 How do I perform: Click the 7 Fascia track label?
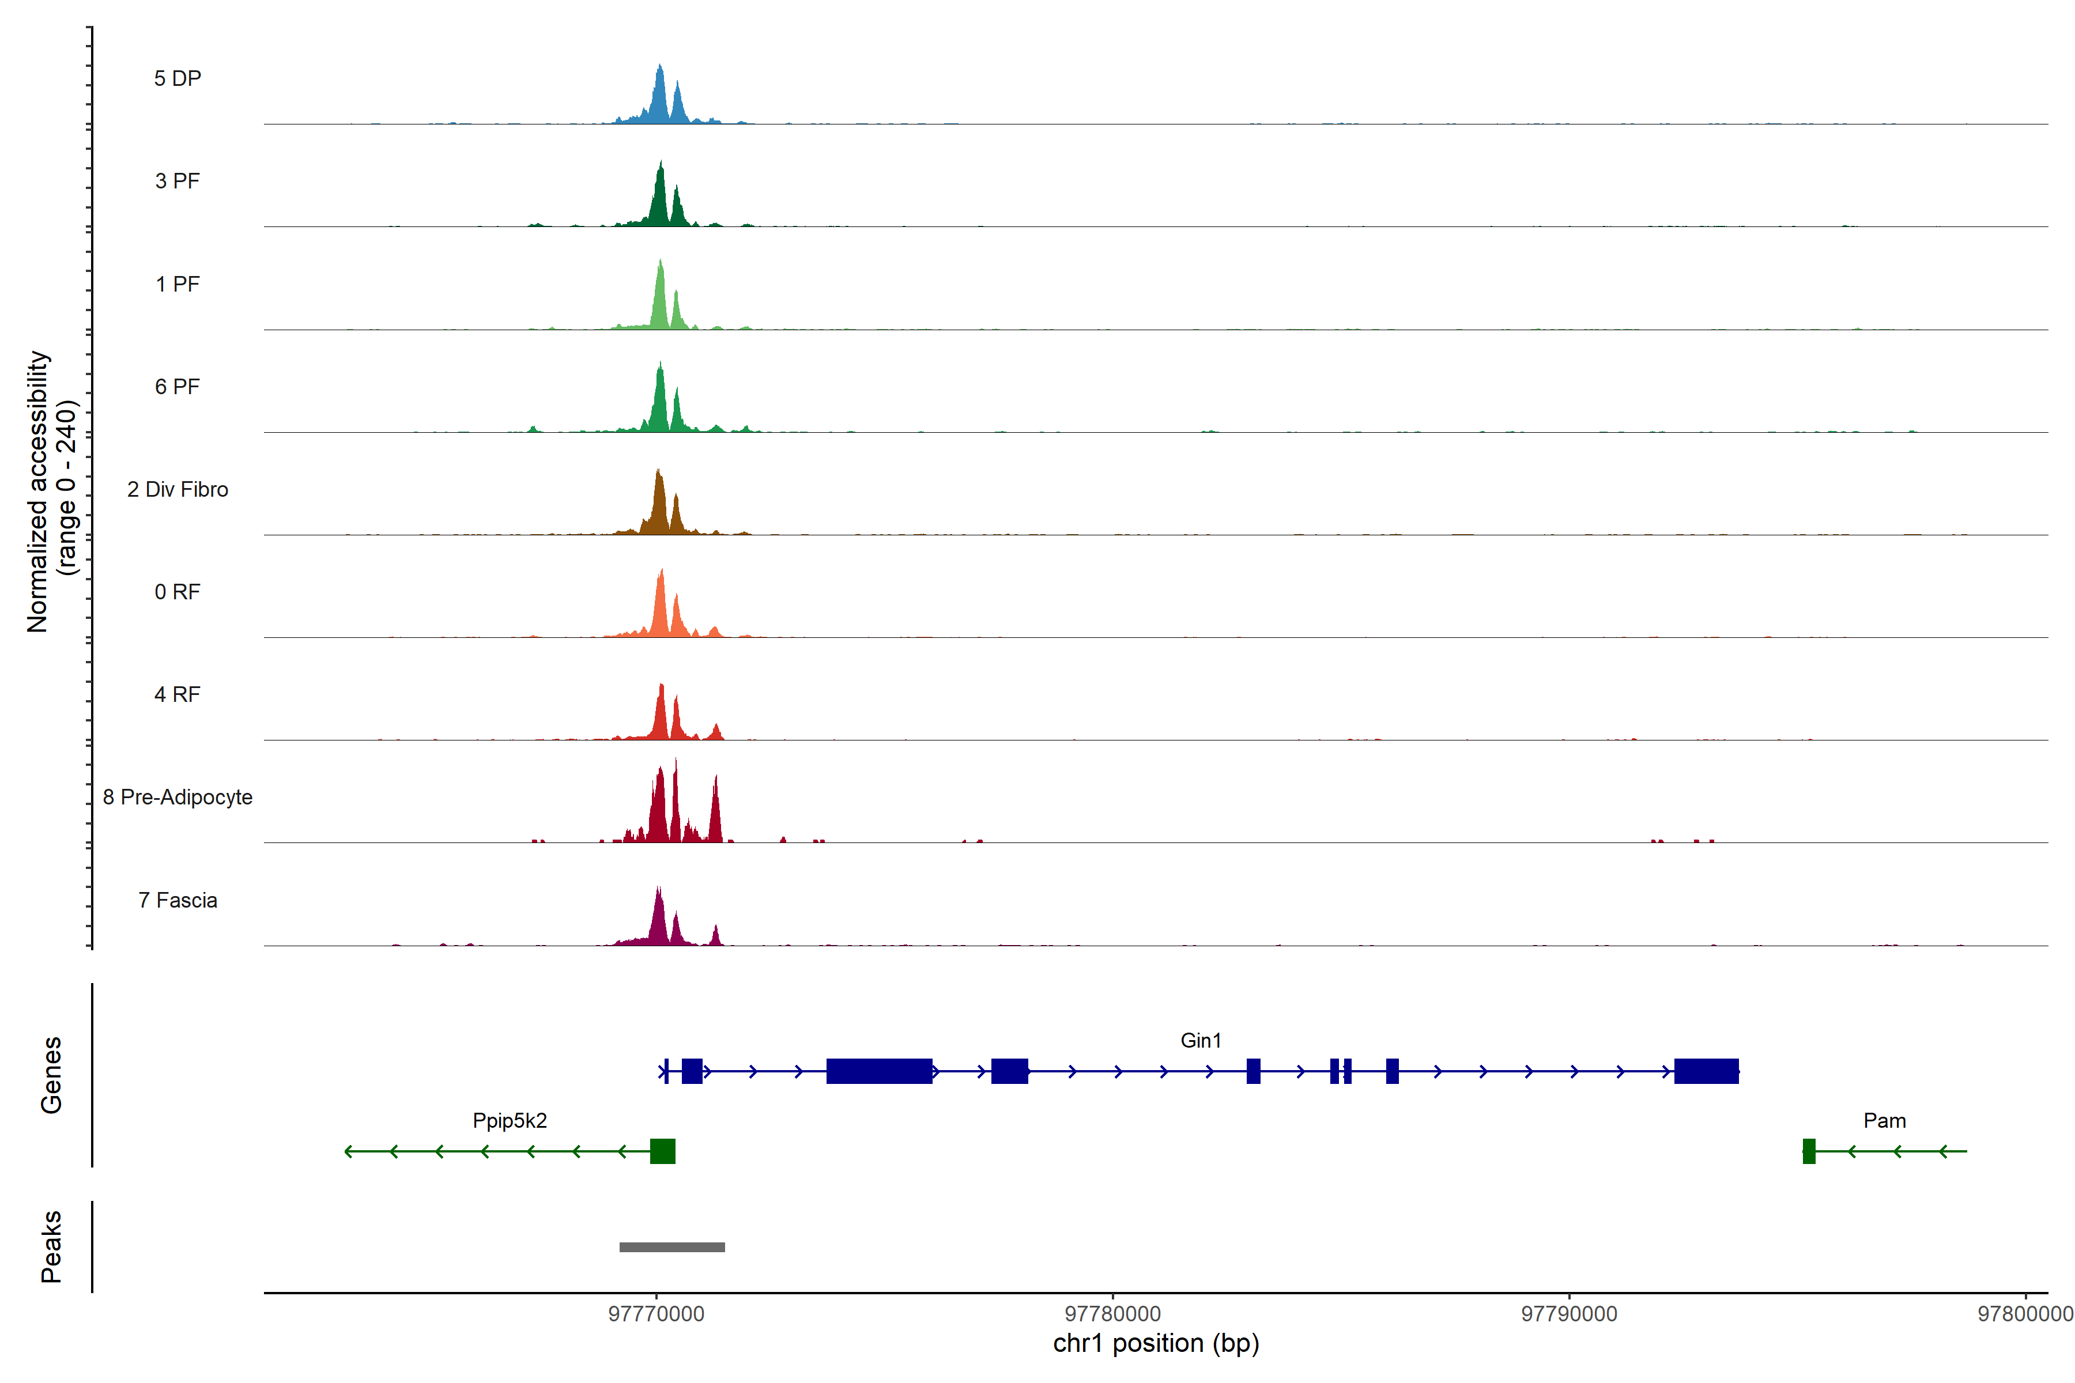click(178, 900)
